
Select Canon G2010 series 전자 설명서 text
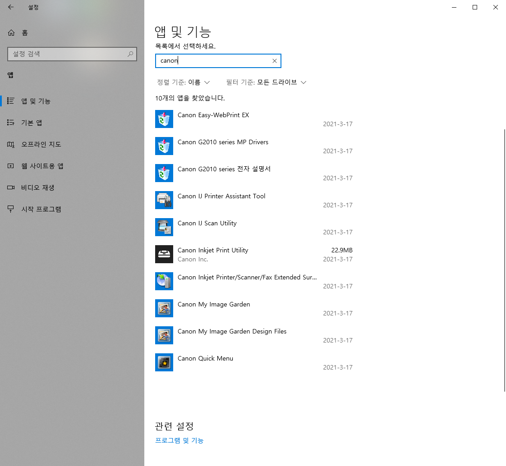224,169
